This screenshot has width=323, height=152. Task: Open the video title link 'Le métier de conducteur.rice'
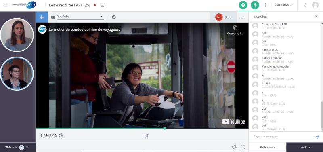(84, 30)
